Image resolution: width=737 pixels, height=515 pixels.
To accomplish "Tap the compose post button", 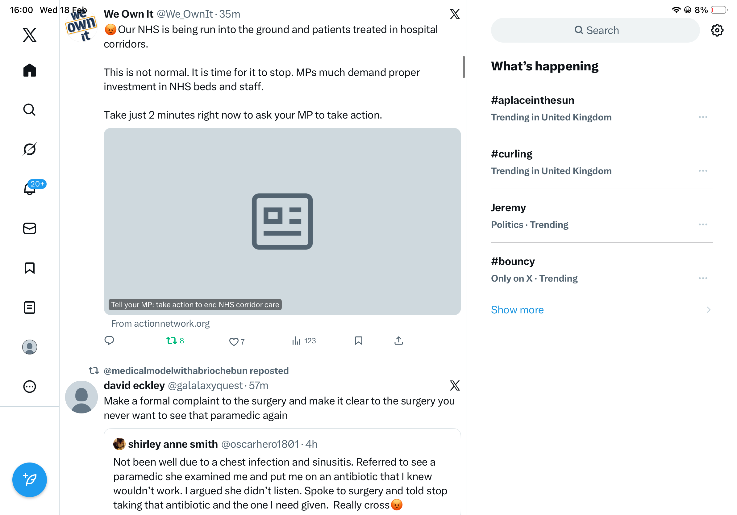I will (x=30, y=480).
